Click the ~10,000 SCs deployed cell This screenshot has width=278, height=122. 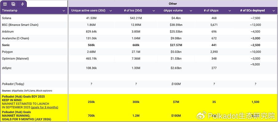[255, 52]
